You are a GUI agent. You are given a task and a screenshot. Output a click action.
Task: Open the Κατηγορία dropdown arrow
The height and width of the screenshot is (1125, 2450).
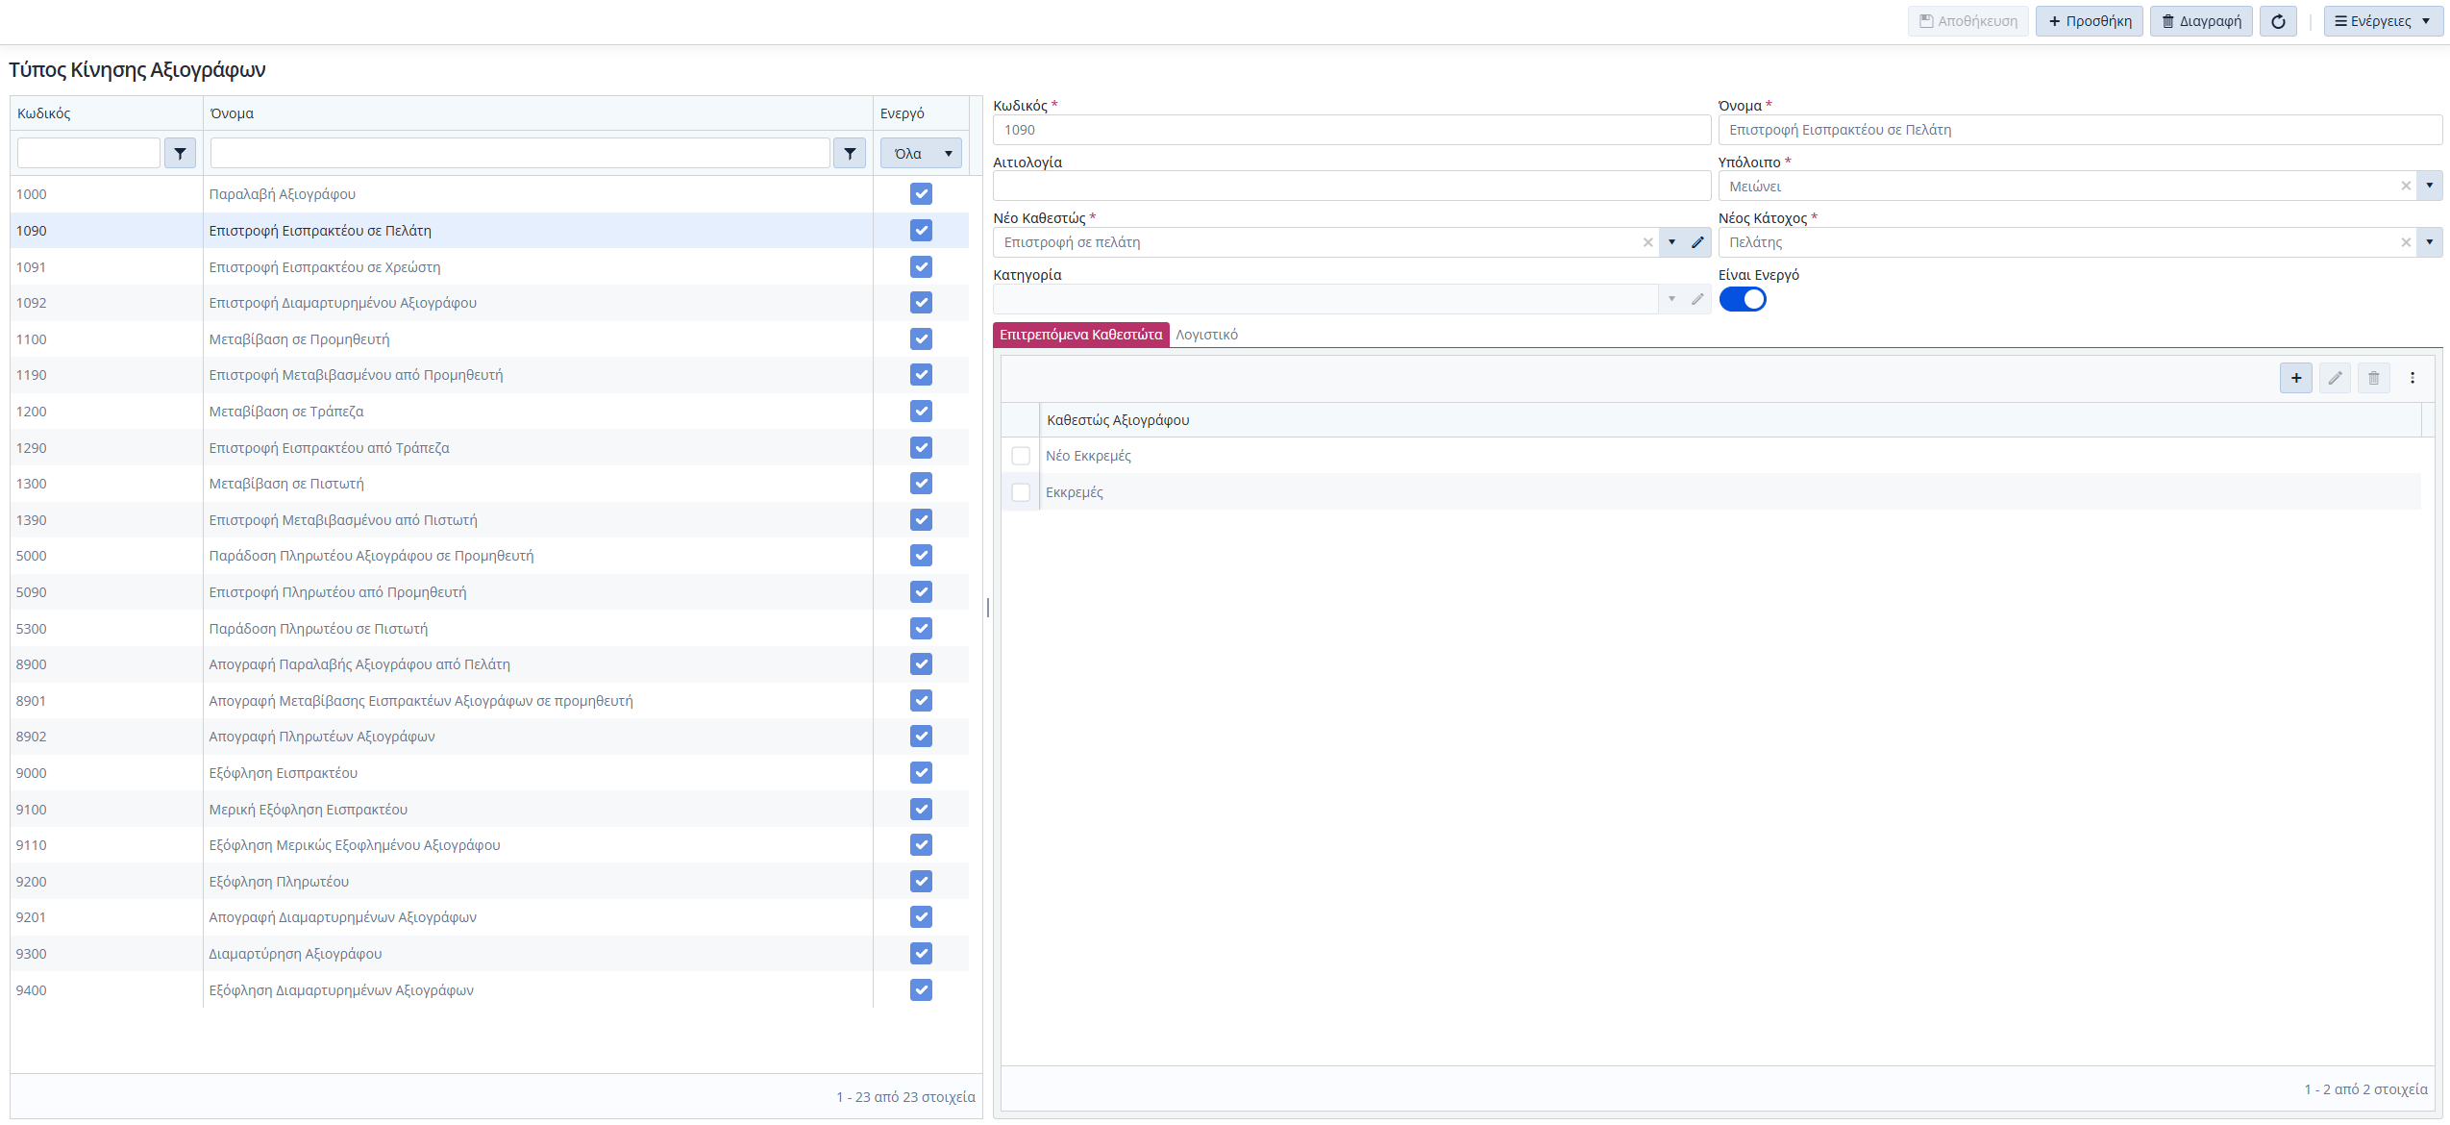coord(1671,299)
